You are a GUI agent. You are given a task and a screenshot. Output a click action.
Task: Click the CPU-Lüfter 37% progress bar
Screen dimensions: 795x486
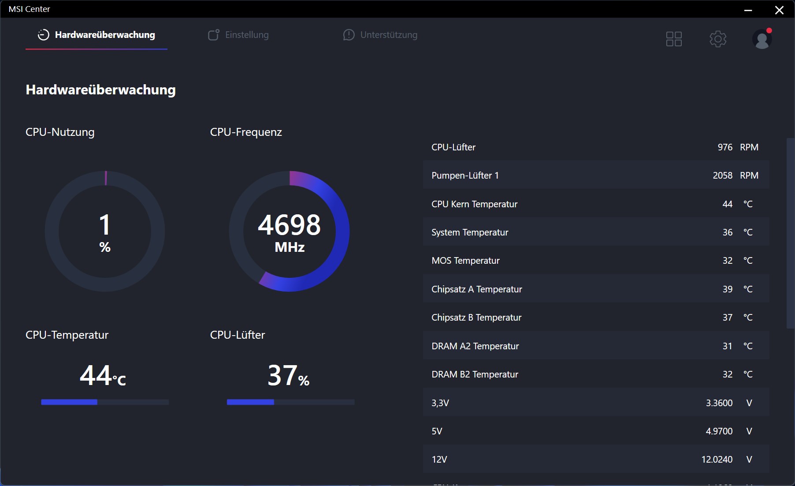[x=290, y=402]
